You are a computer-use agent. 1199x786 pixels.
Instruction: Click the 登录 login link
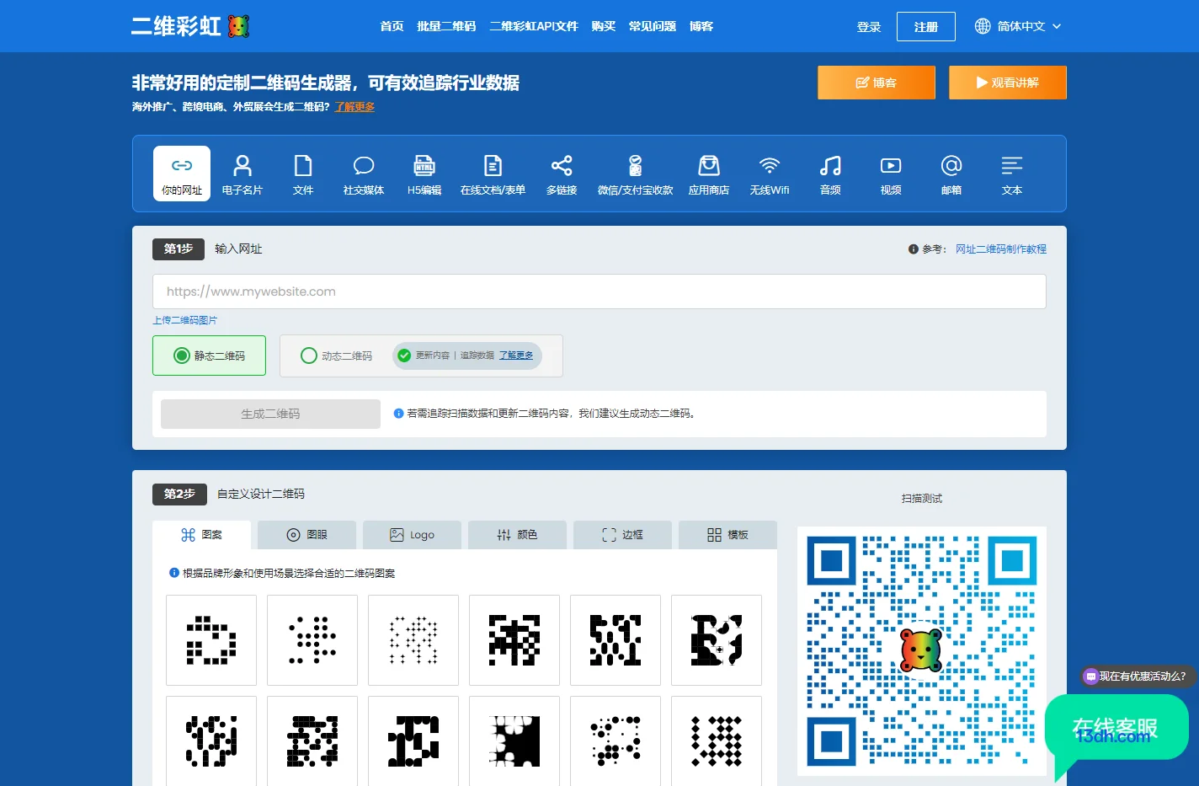tap(869, 27)
